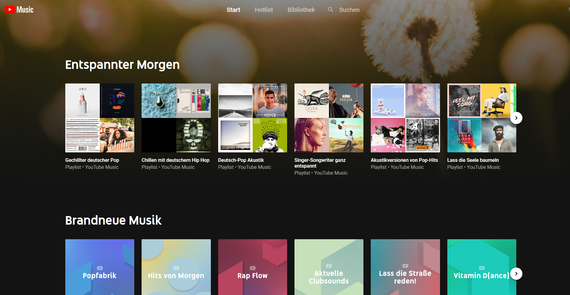Click the Deutsch-Pop Akustik title link
The image size is (570, 295).
click(x=241, y=160)
